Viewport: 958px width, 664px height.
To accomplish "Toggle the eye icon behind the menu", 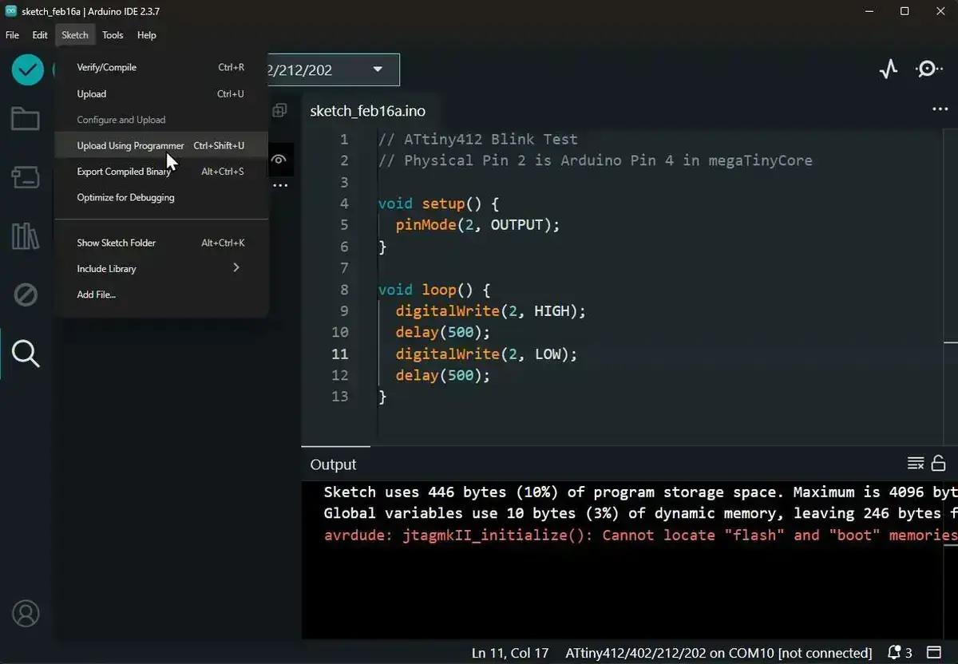I will 279,160.
